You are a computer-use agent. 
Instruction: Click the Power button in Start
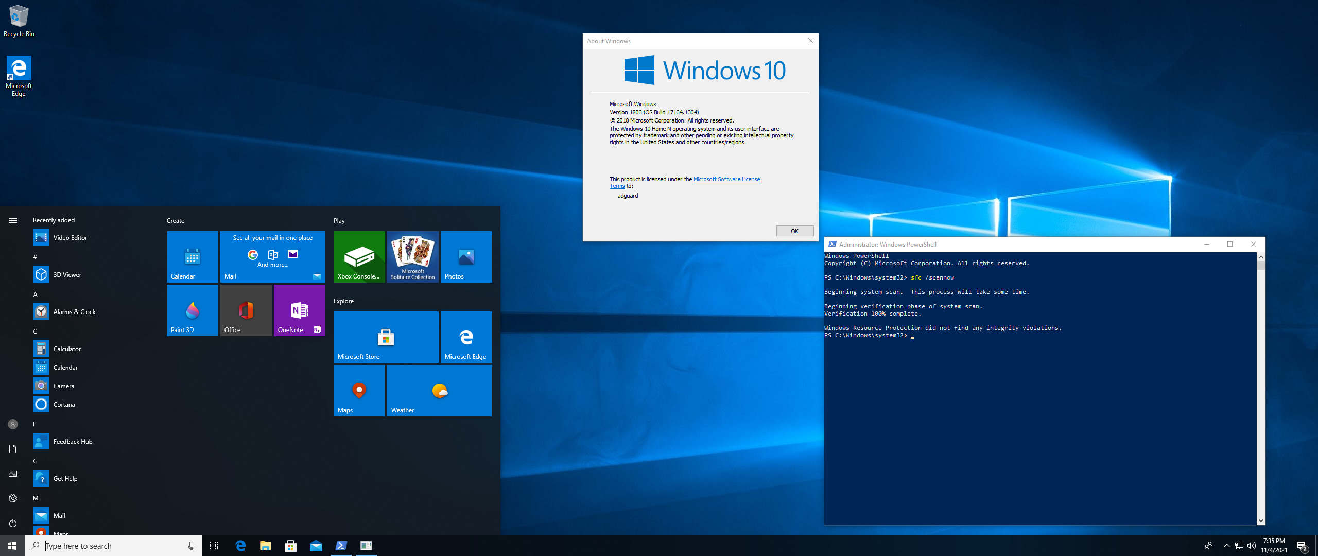[13, 523]
